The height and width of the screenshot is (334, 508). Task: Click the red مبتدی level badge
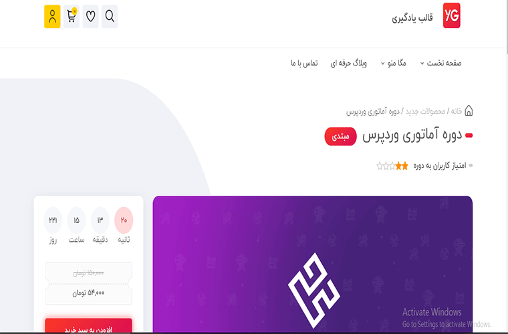pyautogui.click(x=340, y=136)
